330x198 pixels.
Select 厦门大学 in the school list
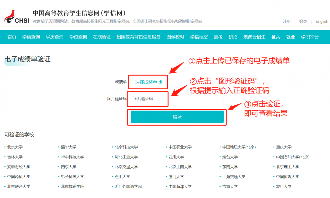click(x=176, y=177)
